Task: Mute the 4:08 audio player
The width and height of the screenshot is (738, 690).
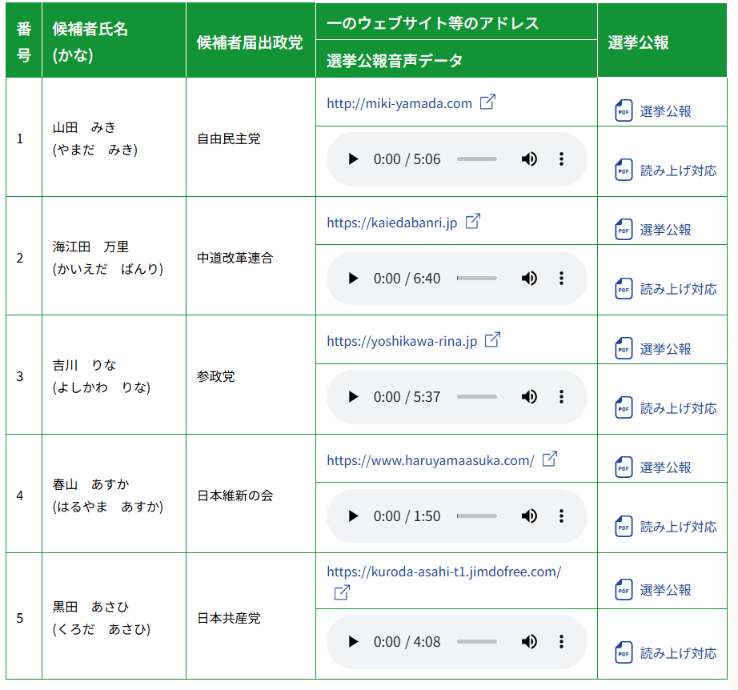Action: click(529, 642)
